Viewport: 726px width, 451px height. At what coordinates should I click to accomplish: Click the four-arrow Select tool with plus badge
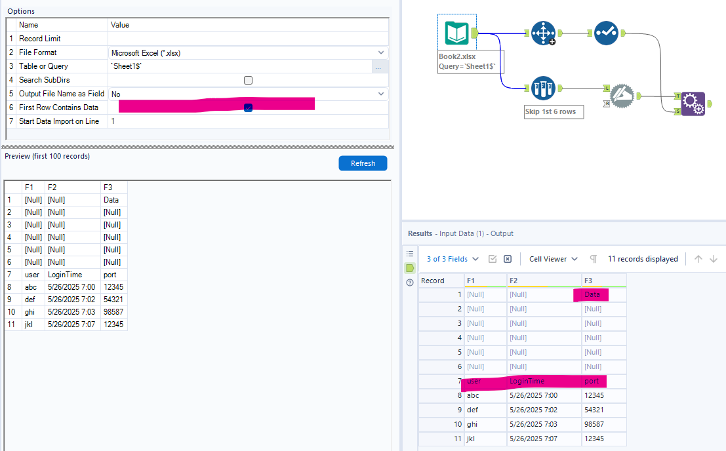pyautogui.click(x=544, y=31)
